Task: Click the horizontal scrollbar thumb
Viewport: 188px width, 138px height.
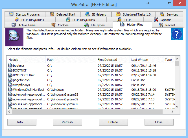Action: click(87, 112)
